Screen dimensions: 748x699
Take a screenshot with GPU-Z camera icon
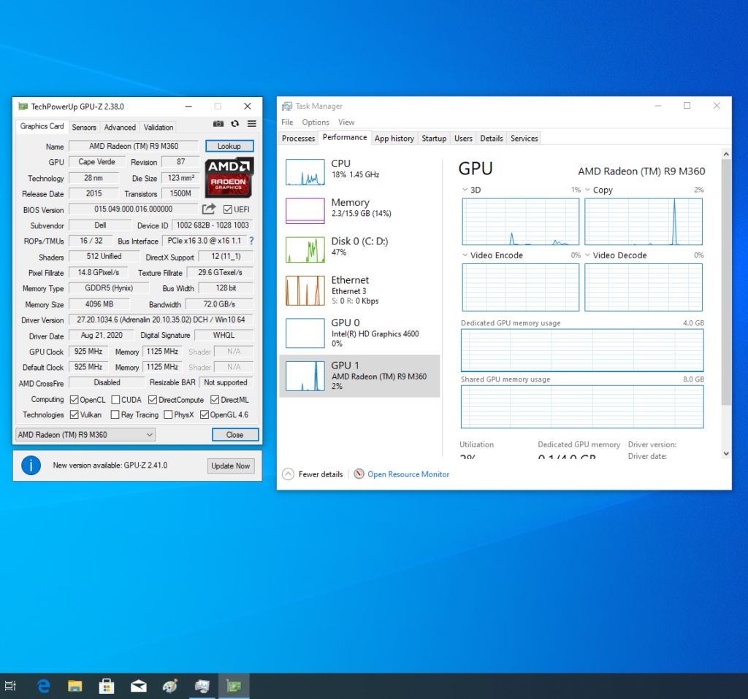pos(218,124)
